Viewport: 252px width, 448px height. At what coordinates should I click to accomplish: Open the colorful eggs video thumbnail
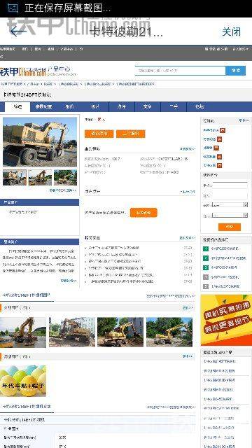coord(23,381)
